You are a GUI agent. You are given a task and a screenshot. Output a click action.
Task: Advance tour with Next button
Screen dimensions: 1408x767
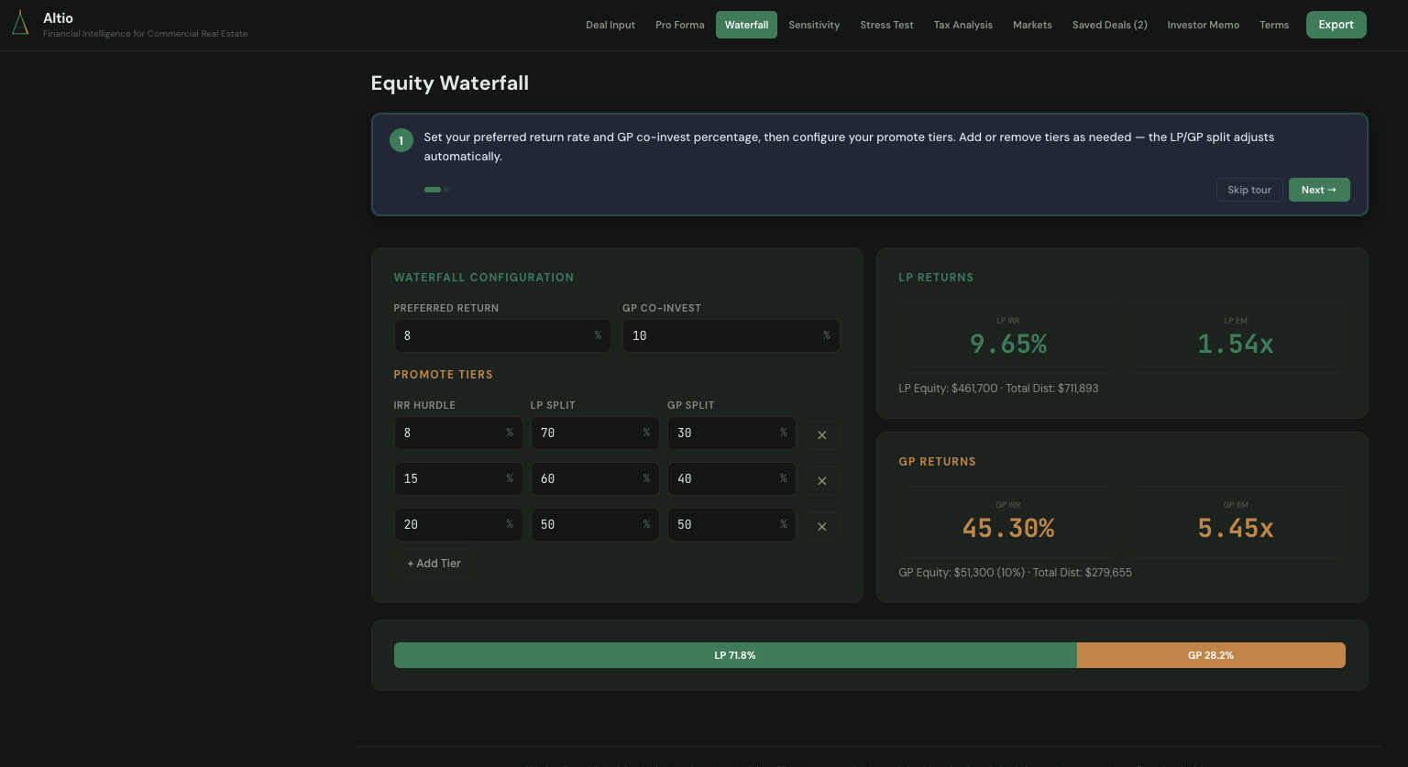coord(1319,190)
